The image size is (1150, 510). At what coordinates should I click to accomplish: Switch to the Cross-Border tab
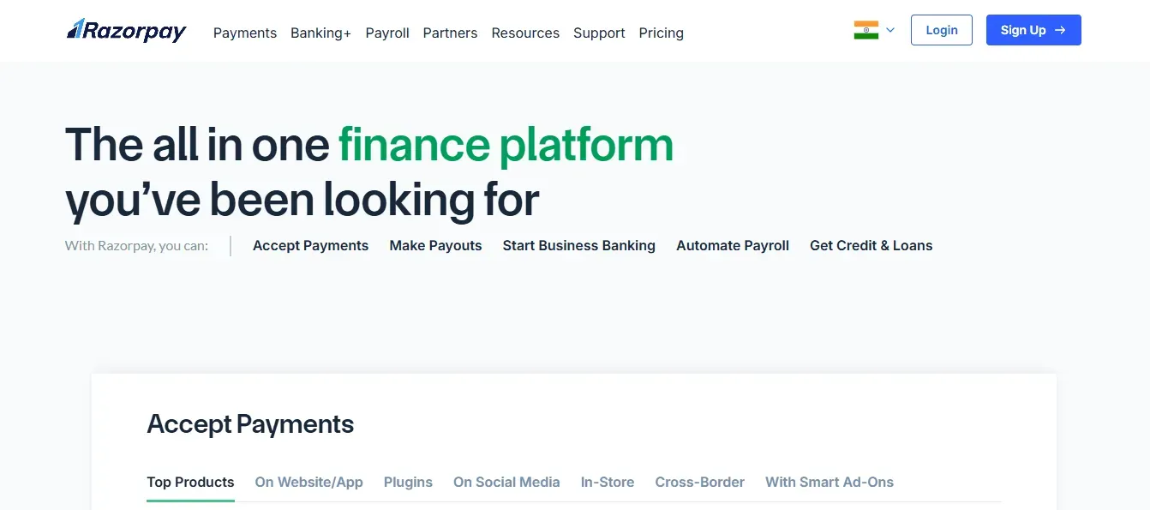(x=699, y=482)
